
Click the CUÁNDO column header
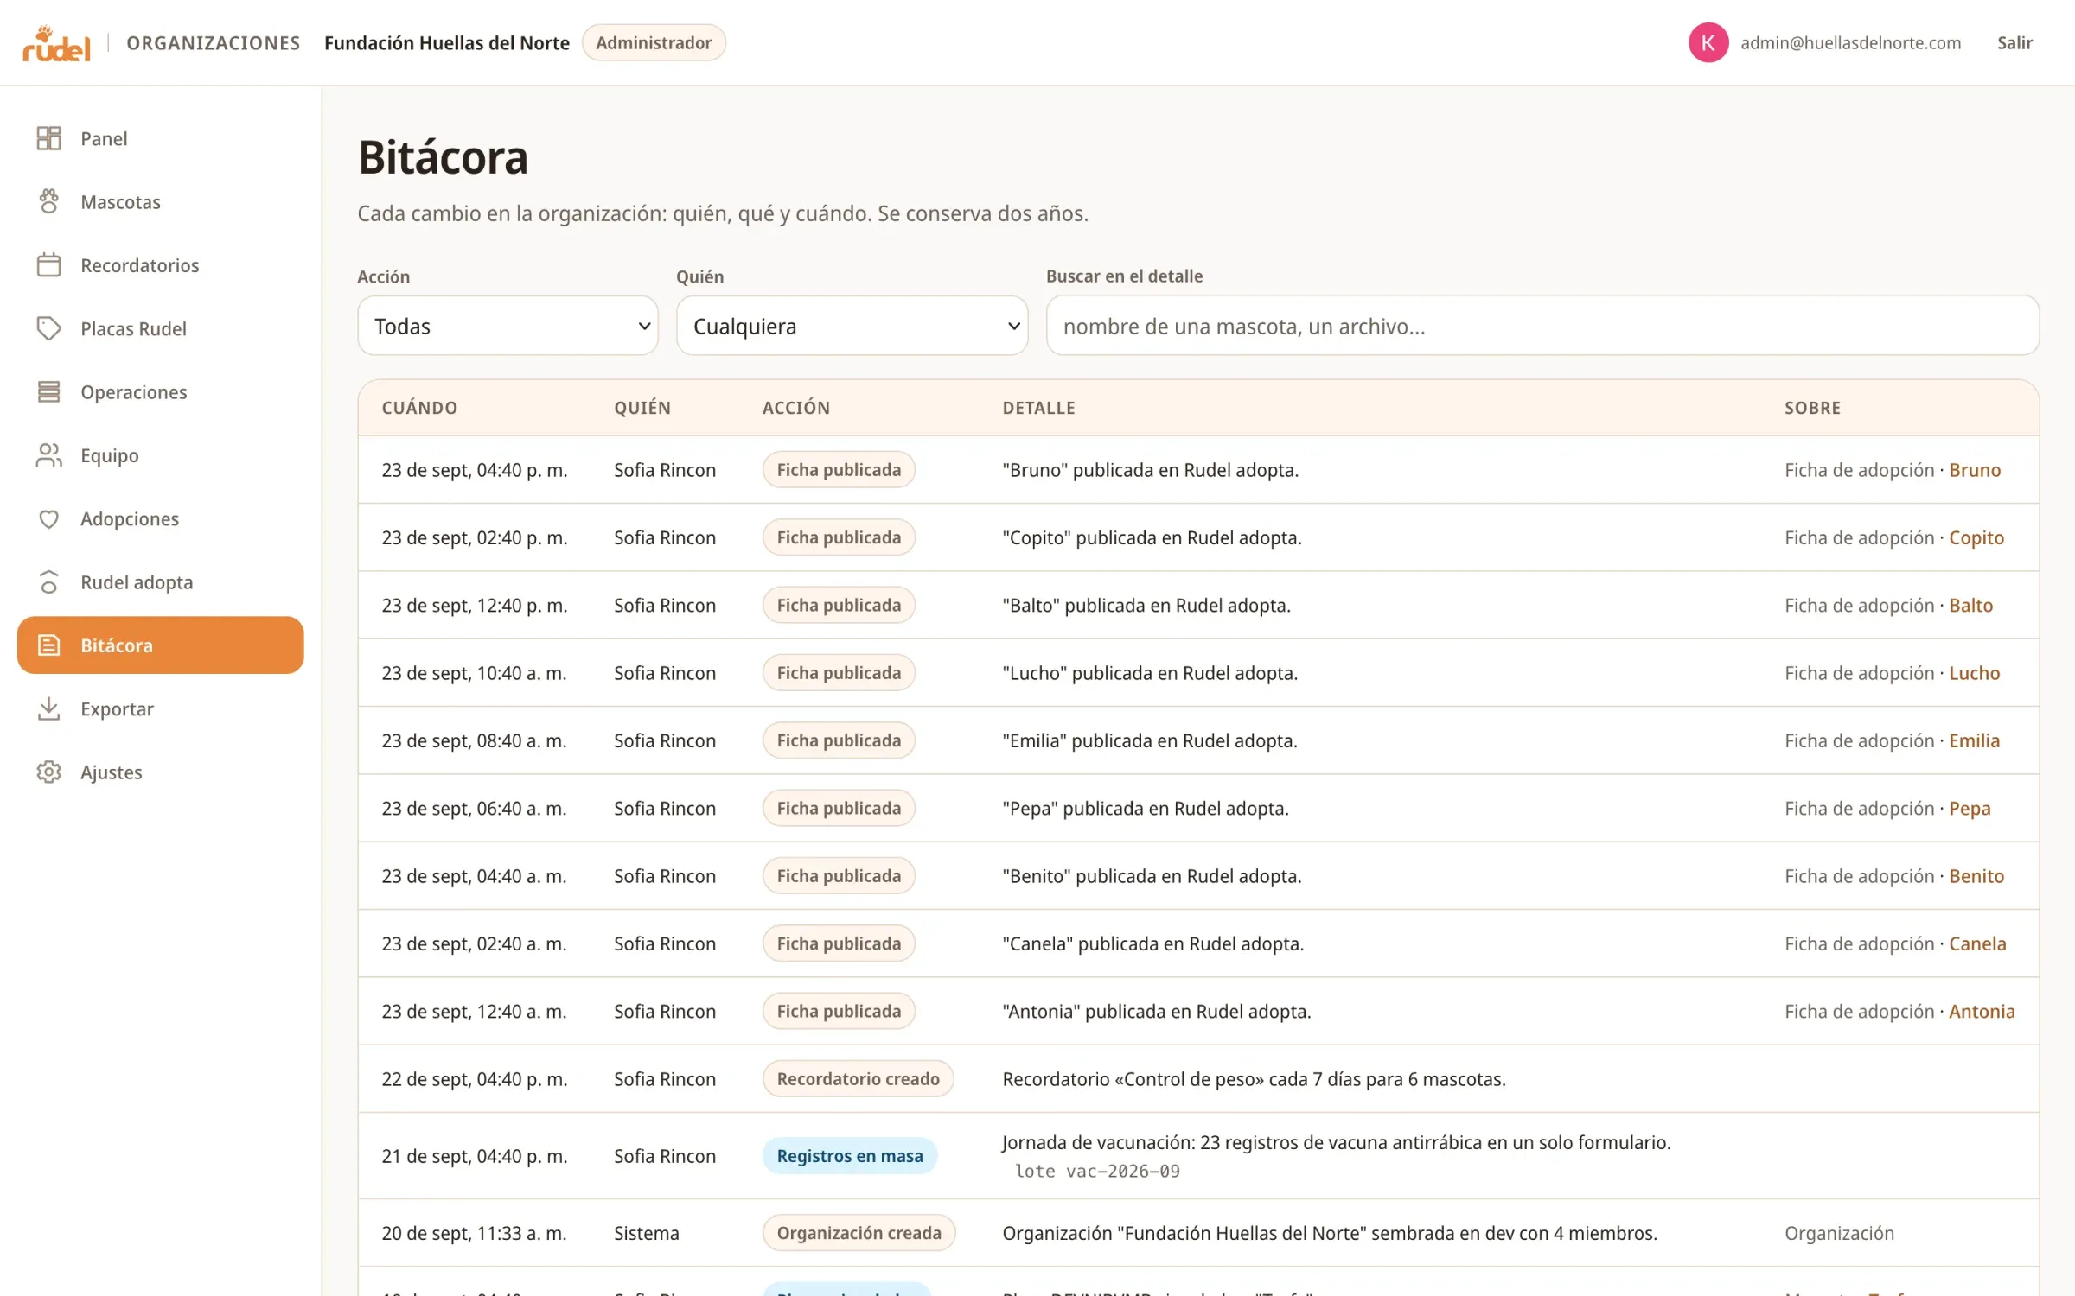[419, 408]
